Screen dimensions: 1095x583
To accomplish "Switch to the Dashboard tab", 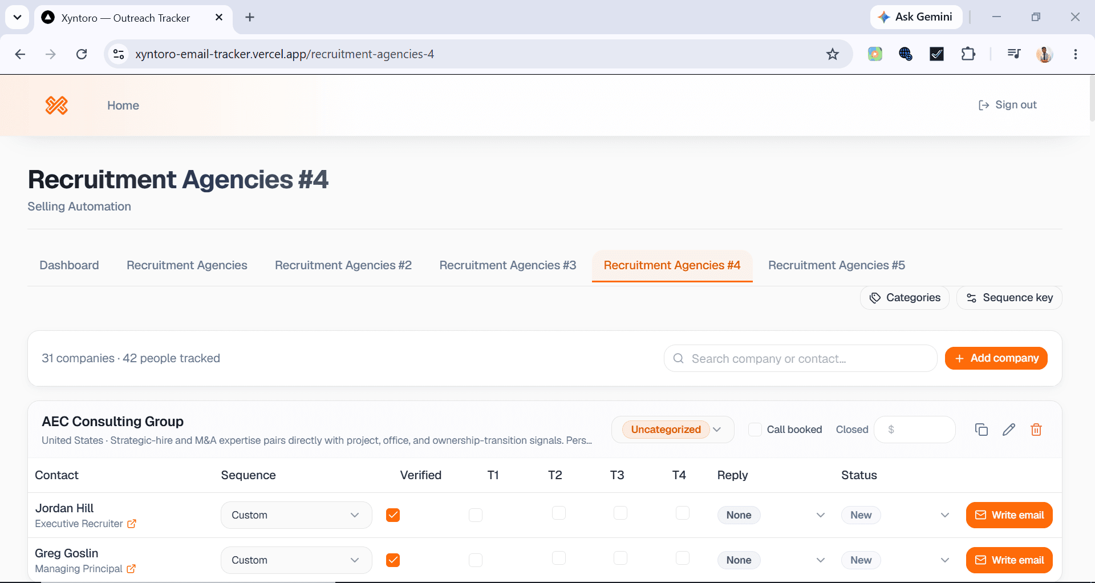I will pyautogui.click(x=69, y=265).
